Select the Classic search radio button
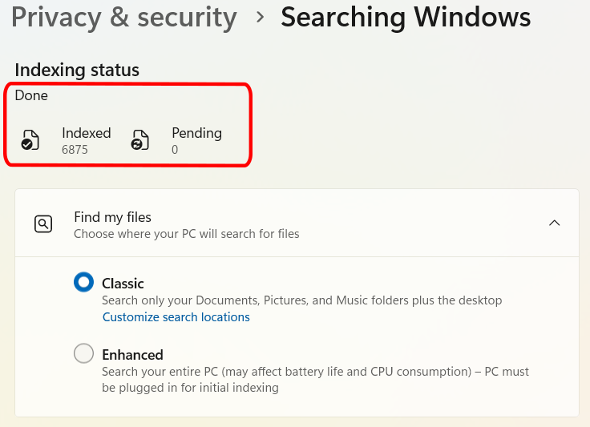 click(x=83, y=282)
